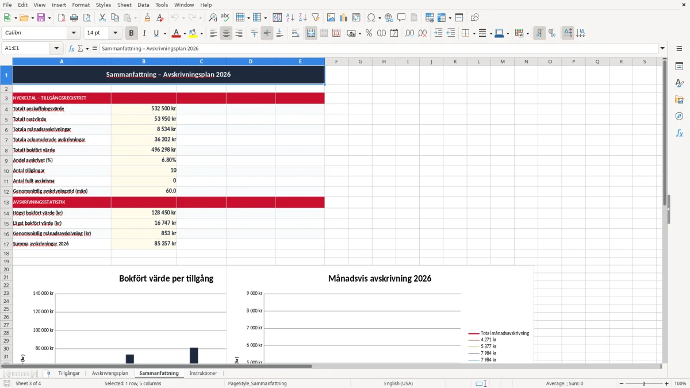Click the zoom in plus button
The width and height of the screenshot is (690, 388).
coord(667,383)
